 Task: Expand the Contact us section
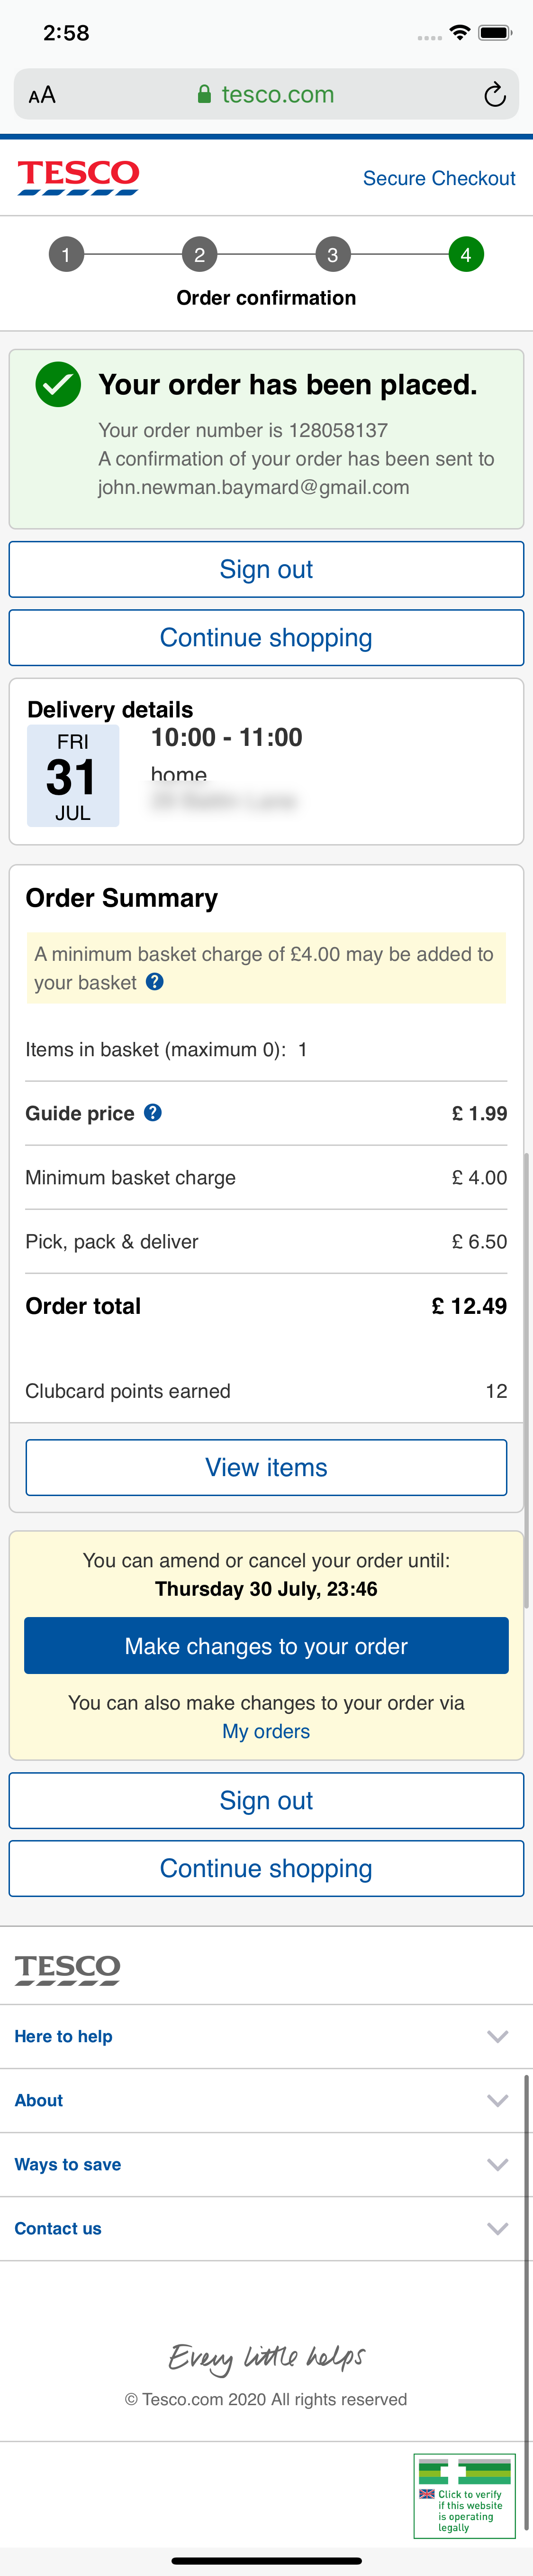pyautogui.click(x=266, y=2228)
